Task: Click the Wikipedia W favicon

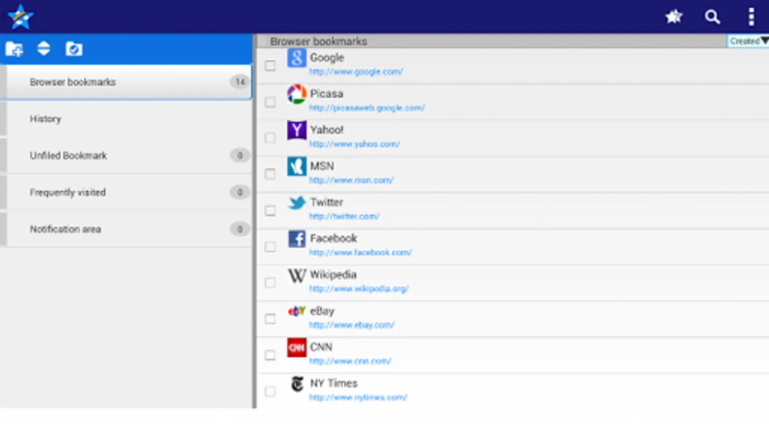Action: [x=296, y=275]
